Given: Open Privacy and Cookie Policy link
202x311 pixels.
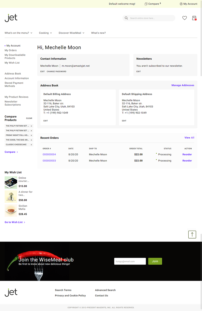Looking at the screenshot, I should click(x=70, y=296).
